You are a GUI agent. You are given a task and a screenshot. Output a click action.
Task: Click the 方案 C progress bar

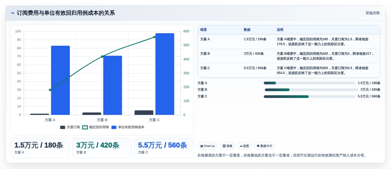310,97
